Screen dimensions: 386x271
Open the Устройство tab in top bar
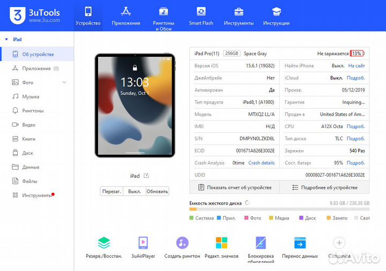pyautogui.click(x=88, y=16)
